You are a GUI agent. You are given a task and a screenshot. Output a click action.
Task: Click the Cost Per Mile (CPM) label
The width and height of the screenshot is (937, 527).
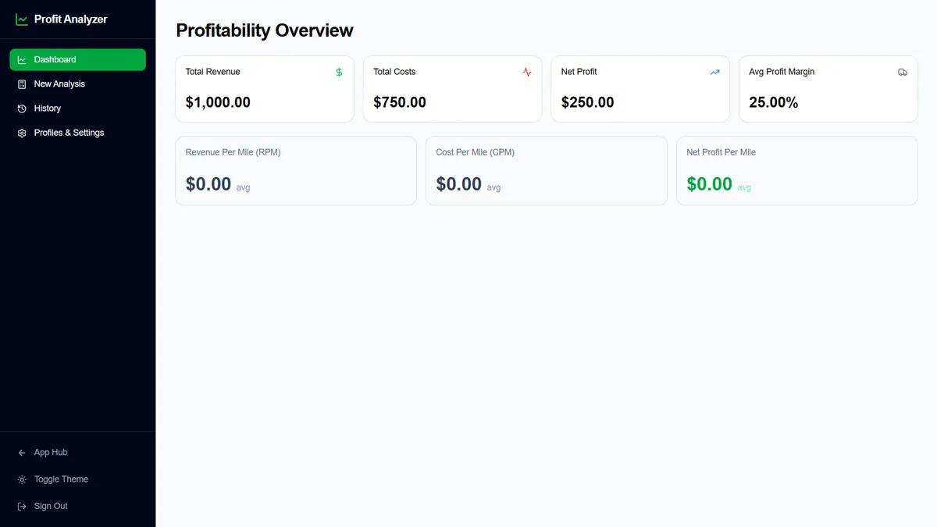tap(476, 152)
